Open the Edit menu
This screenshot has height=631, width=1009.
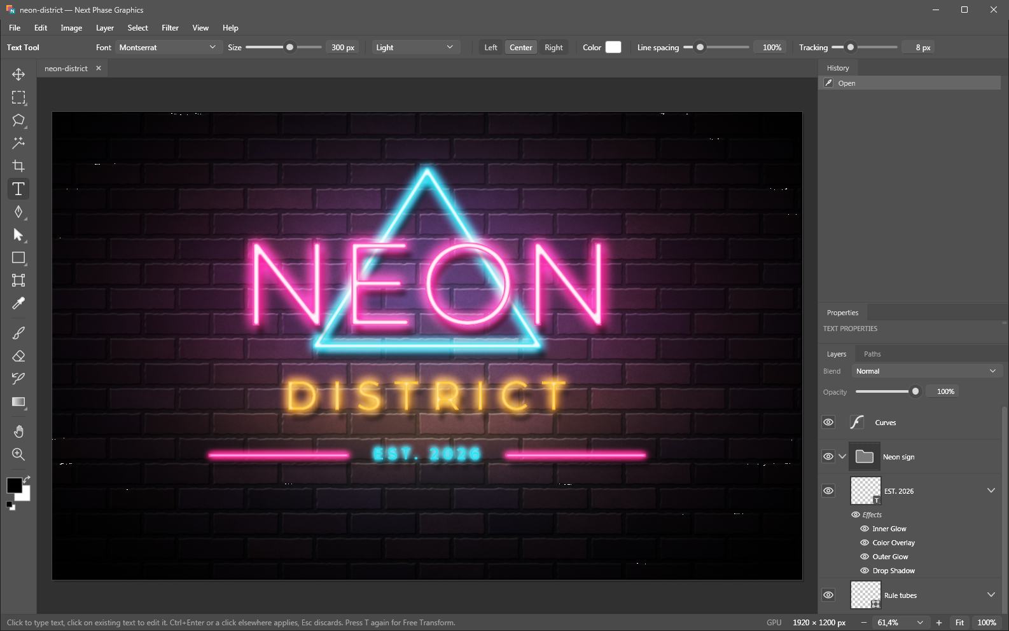point(41,28)
